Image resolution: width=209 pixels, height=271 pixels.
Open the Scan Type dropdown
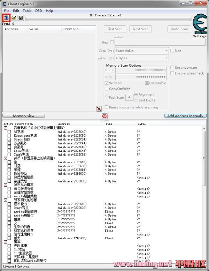pos(141,51)
